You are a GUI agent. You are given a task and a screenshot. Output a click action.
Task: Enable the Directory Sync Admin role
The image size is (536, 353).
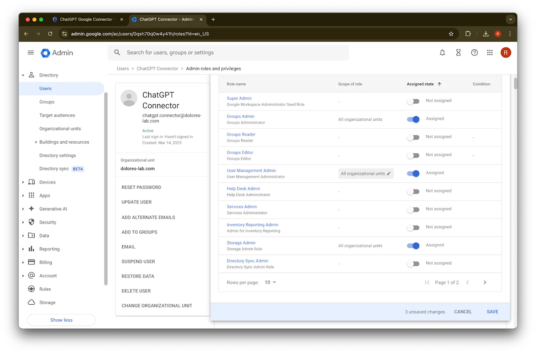pos(413,264)
